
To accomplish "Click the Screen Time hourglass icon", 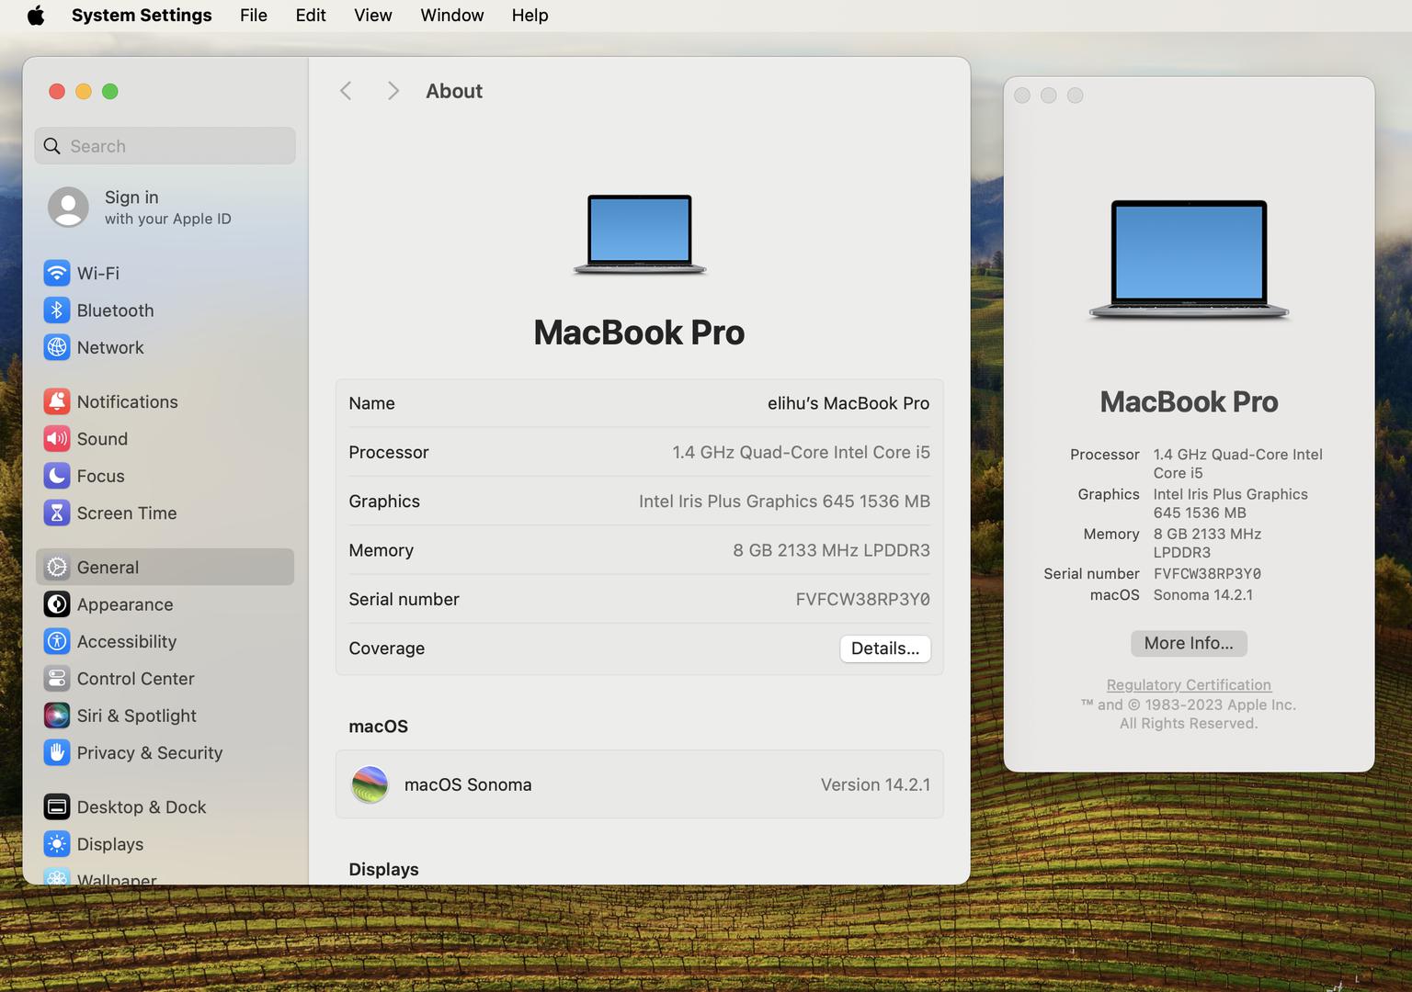I will (x=56, y=513).
